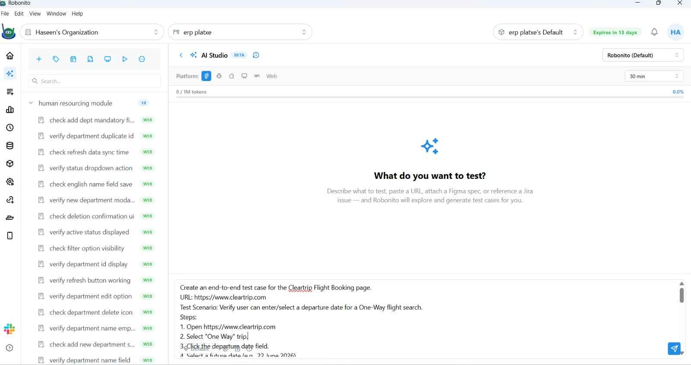Click the HA user avatar
Image resolution: width=691 pixels, height=365 pixels.
(x=676, y=32)
